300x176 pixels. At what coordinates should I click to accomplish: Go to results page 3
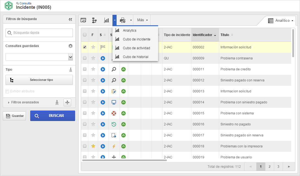tap(278, 167)
